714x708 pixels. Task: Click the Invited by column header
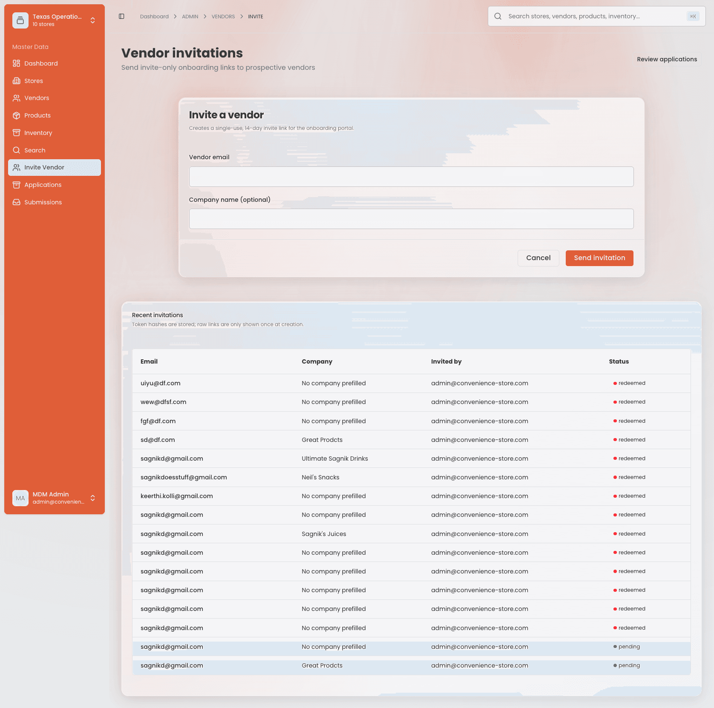[446, 361]
